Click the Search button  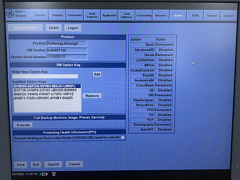click(x=53, y=164)
